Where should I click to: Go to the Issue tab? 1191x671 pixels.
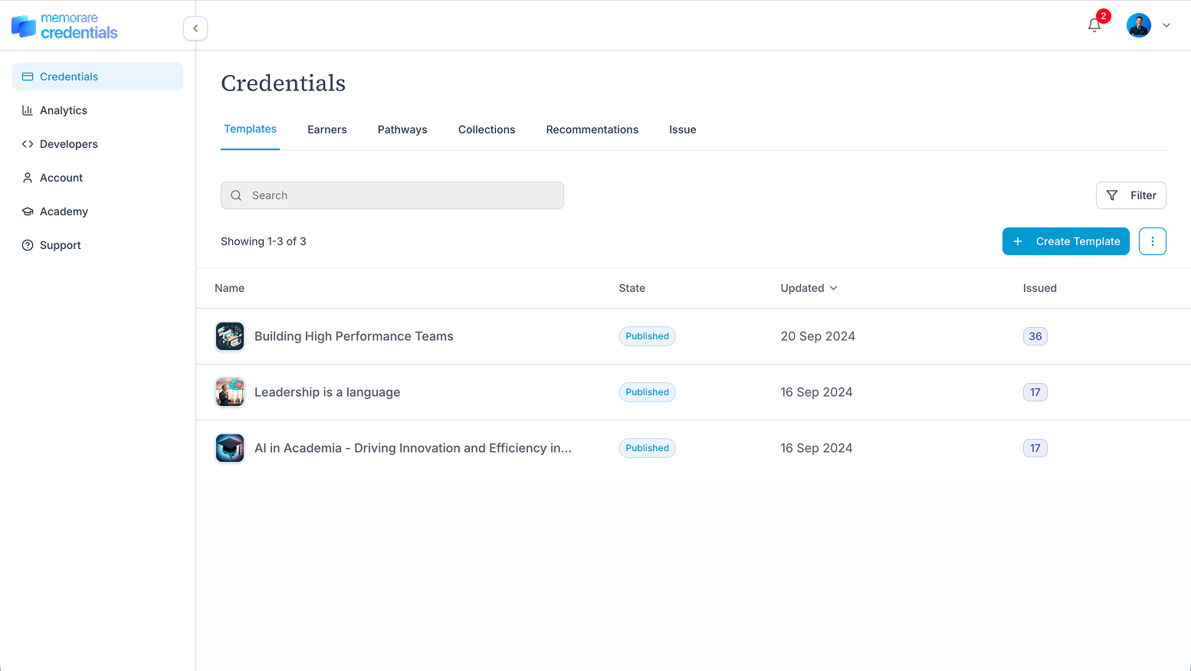683,129
